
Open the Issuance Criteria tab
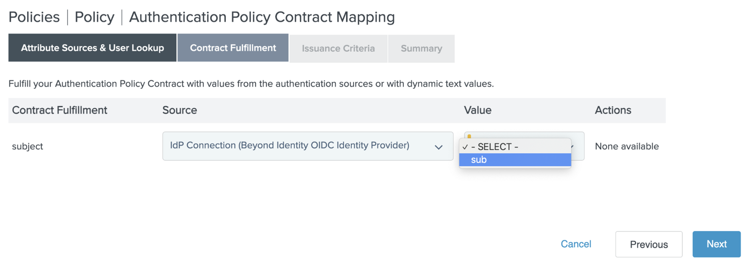[338, 48]
